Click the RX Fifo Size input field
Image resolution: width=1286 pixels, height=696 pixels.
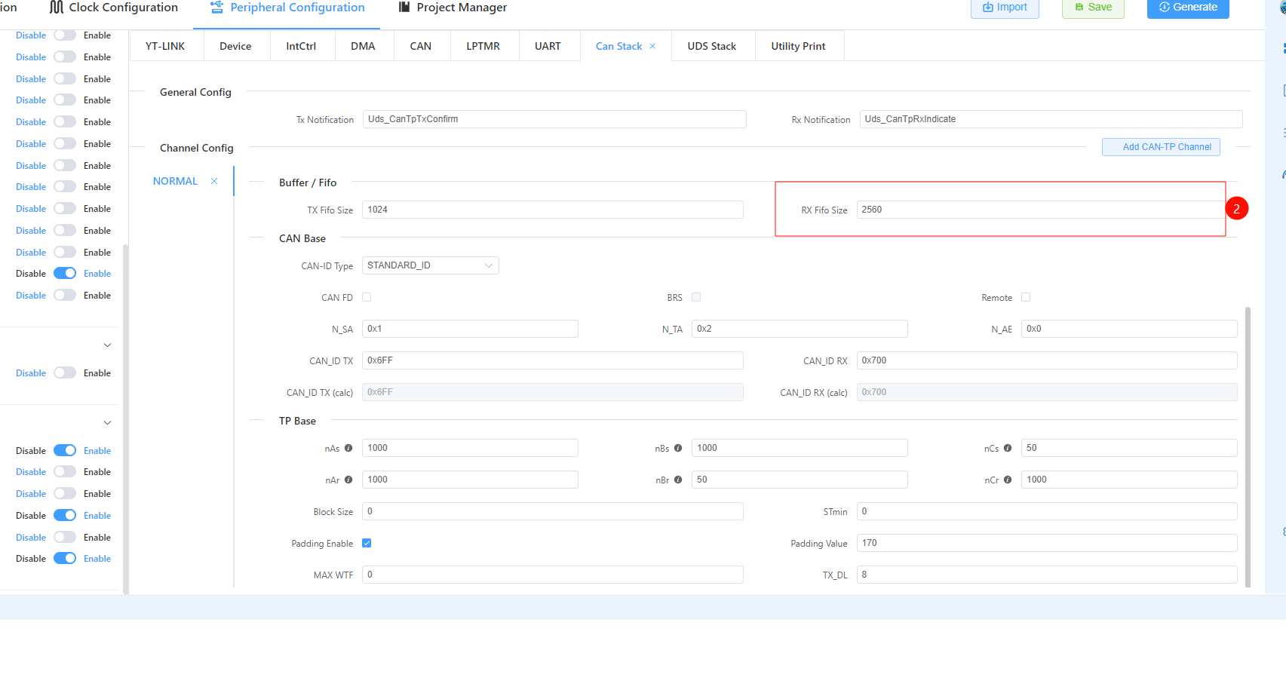click(x=1041, y=210)
